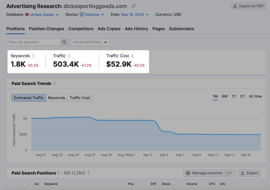
Task: Set chart range to 1M
Action: pyautogui.click(x=215, y=96)
